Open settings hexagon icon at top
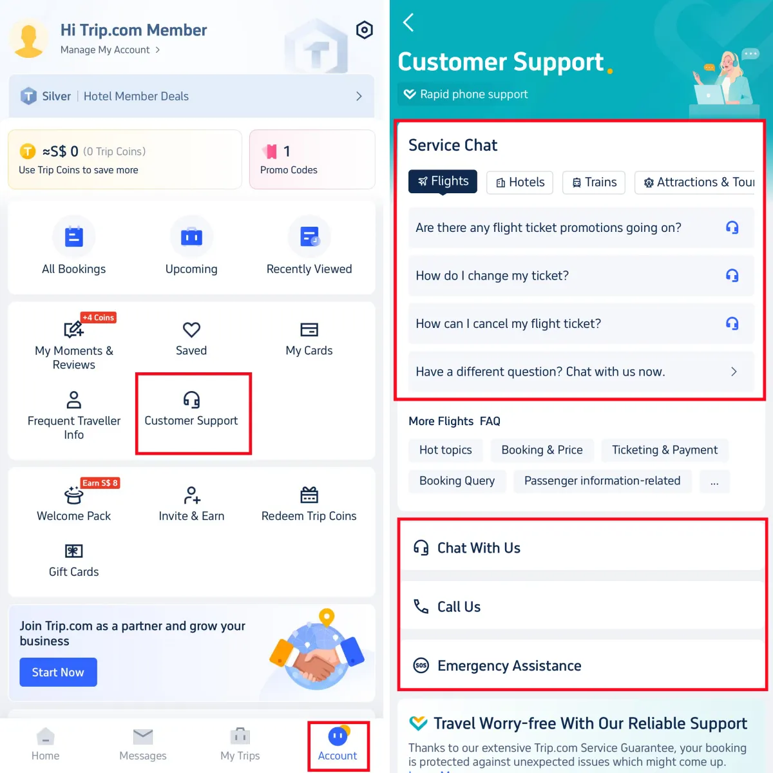This screenshot has height=773, width=773. (x=365, y=30)
